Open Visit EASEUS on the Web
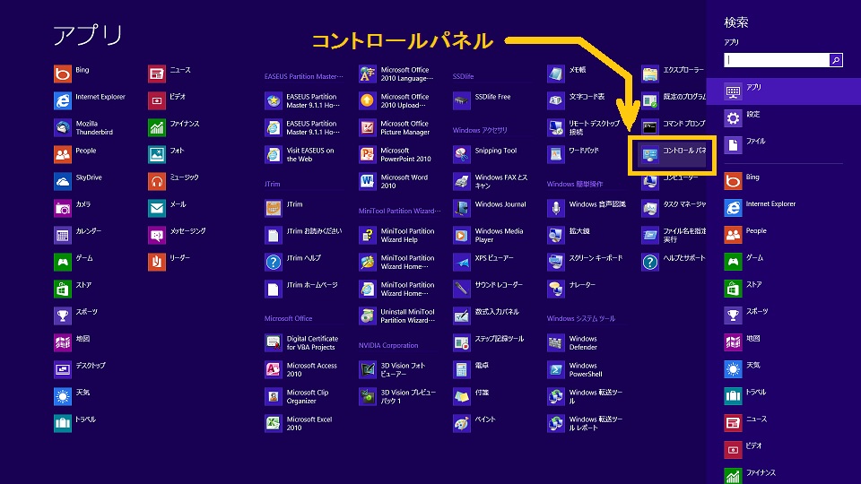 click(x=300, y=154)
